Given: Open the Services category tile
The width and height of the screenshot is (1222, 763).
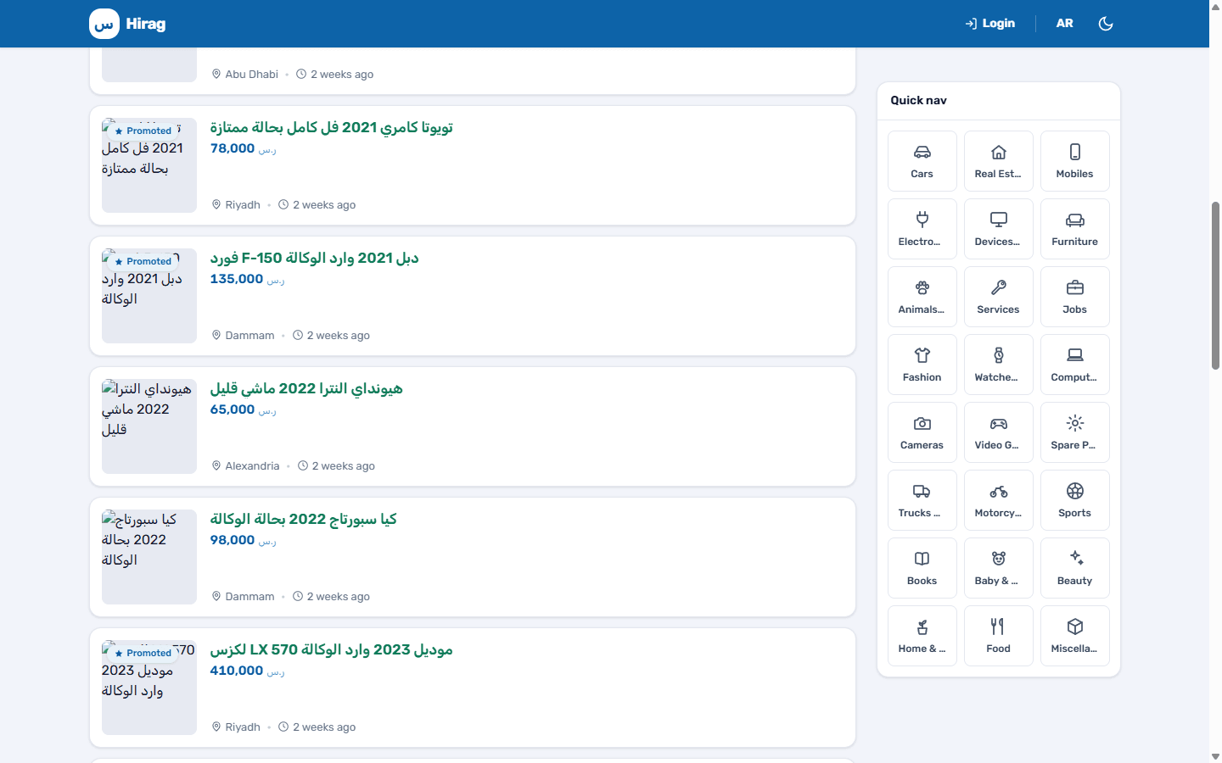Looking at the screenshot, I should [998, 297].
